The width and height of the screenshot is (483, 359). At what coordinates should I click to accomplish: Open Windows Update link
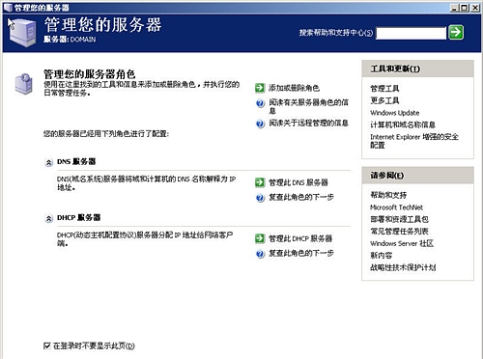(x=394, y=113)
